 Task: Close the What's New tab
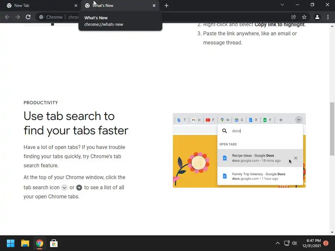[x=154, y=6]
